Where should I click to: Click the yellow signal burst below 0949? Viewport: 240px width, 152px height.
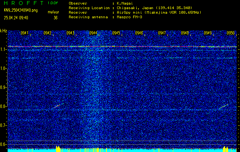(x=226, y=149)
